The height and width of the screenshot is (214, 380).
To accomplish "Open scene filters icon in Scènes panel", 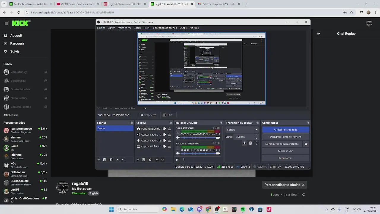I will 111,160.
